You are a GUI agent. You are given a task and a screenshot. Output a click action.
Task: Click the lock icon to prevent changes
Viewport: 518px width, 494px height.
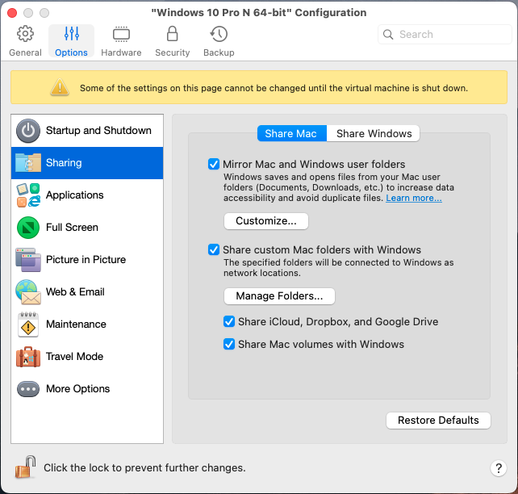tap(25, 467)
